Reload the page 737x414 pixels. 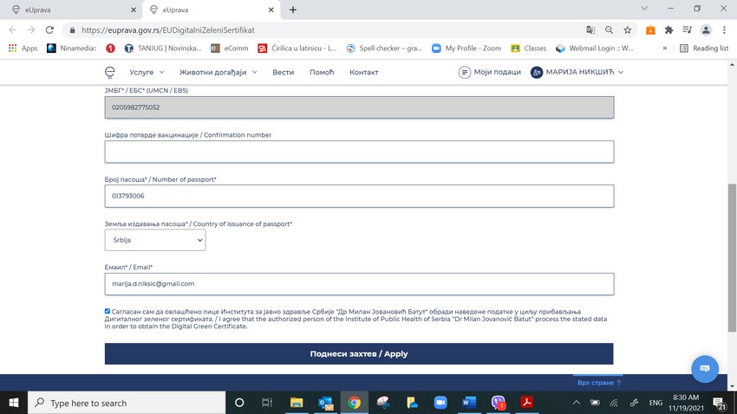[52, 29]
